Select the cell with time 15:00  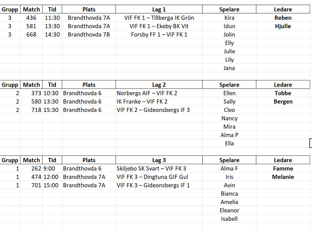point(52,185)
